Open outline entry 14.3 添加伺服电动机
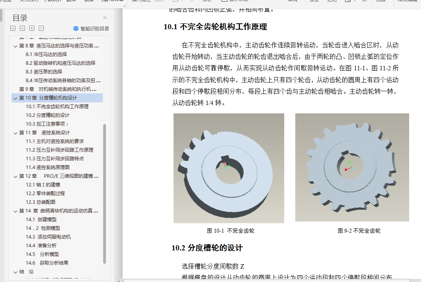 48,237
